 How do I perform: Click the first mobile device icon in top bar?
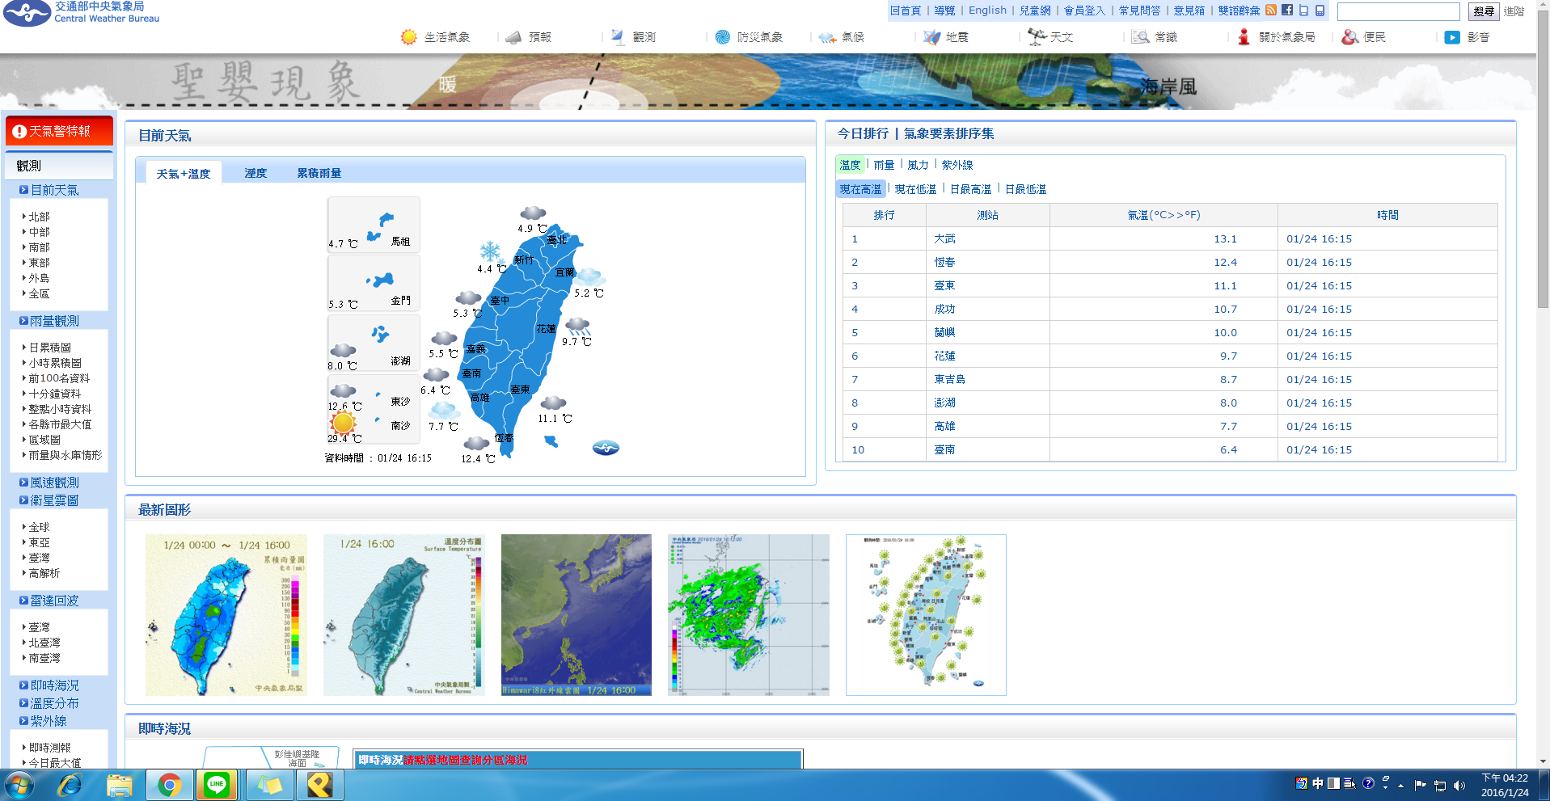point(1303,11)
